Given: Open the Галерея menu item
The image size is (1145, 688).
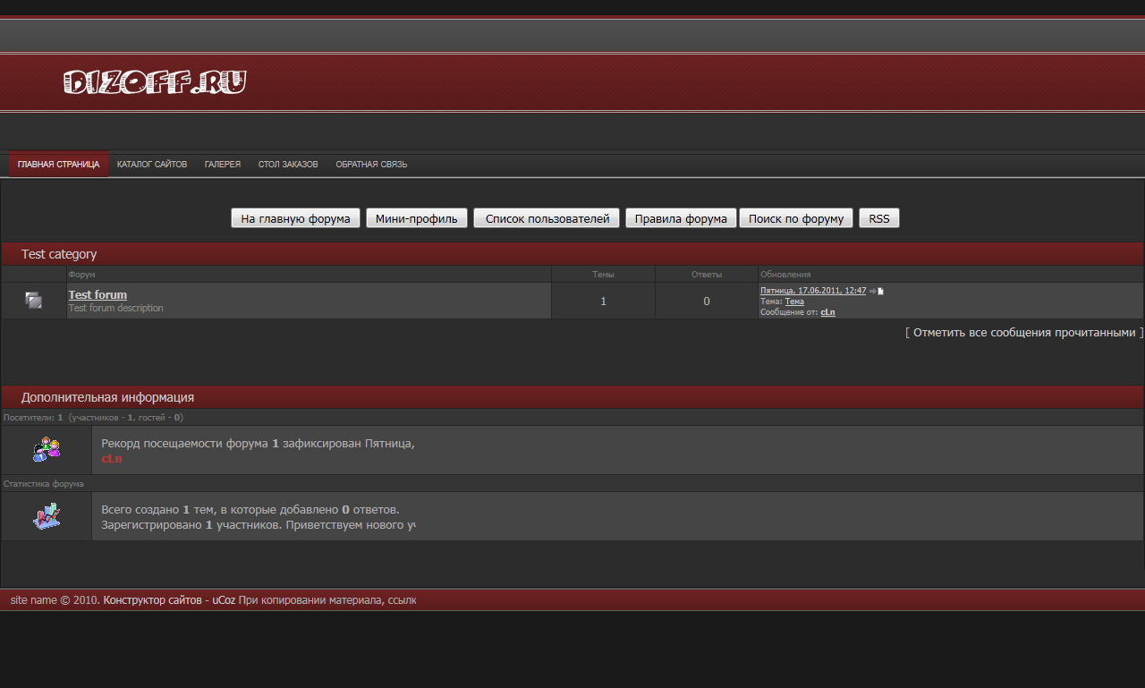Looking at the screenshot, I should click(x=223, y=165).
